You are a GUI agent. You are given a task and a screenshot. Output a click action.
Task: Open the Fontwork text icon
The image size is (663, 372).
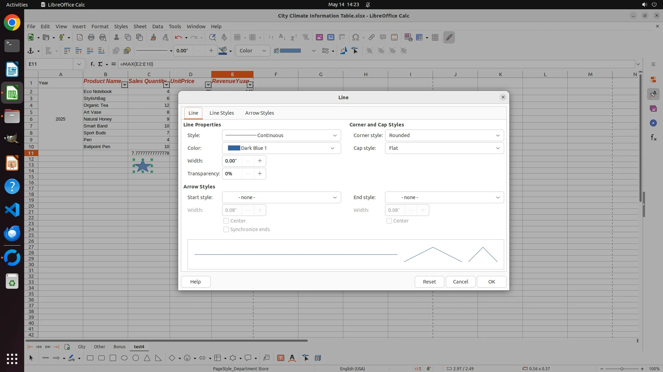coord(292,358)
